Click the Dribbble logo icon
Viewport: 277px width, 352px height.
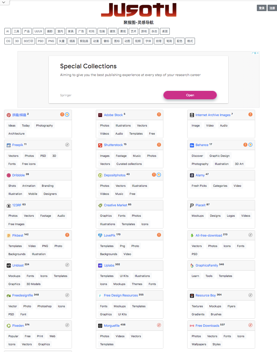pos(9,175)
